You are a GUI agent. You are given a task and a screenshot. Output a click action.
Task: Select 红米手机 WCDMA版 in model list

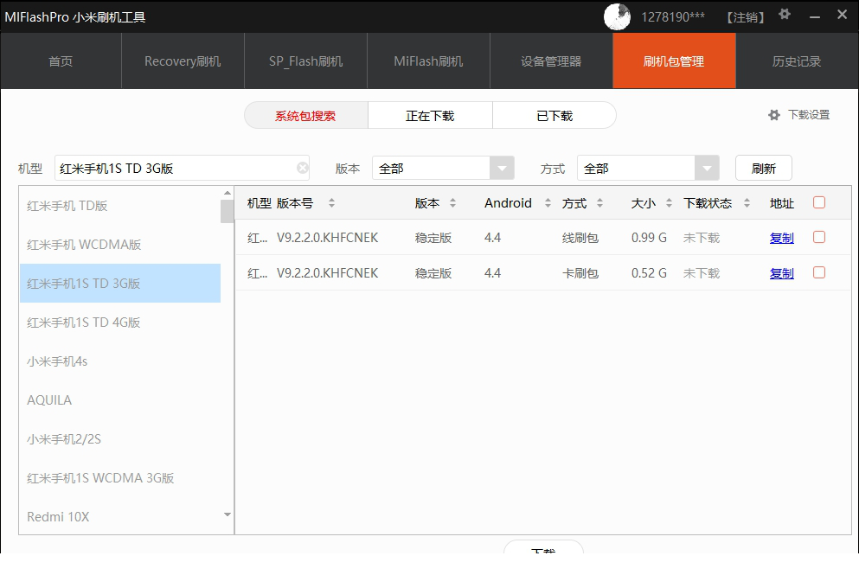coord(120,244)
